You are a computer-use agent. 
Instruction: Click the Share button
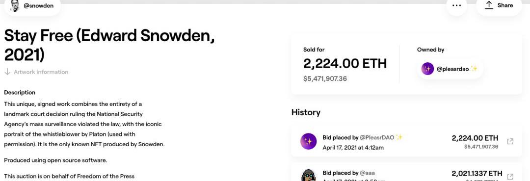click(499, 6)
